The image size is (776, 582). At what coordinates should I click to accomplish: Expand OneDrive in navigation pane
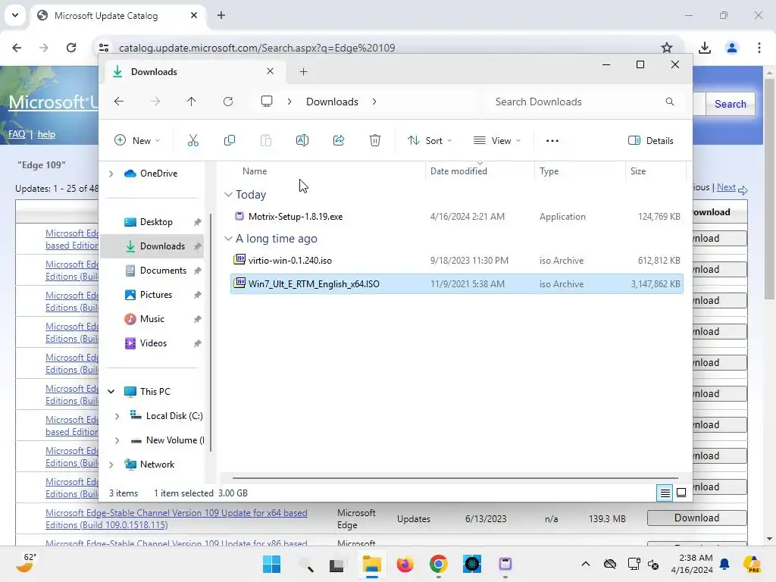click(111, 174)
